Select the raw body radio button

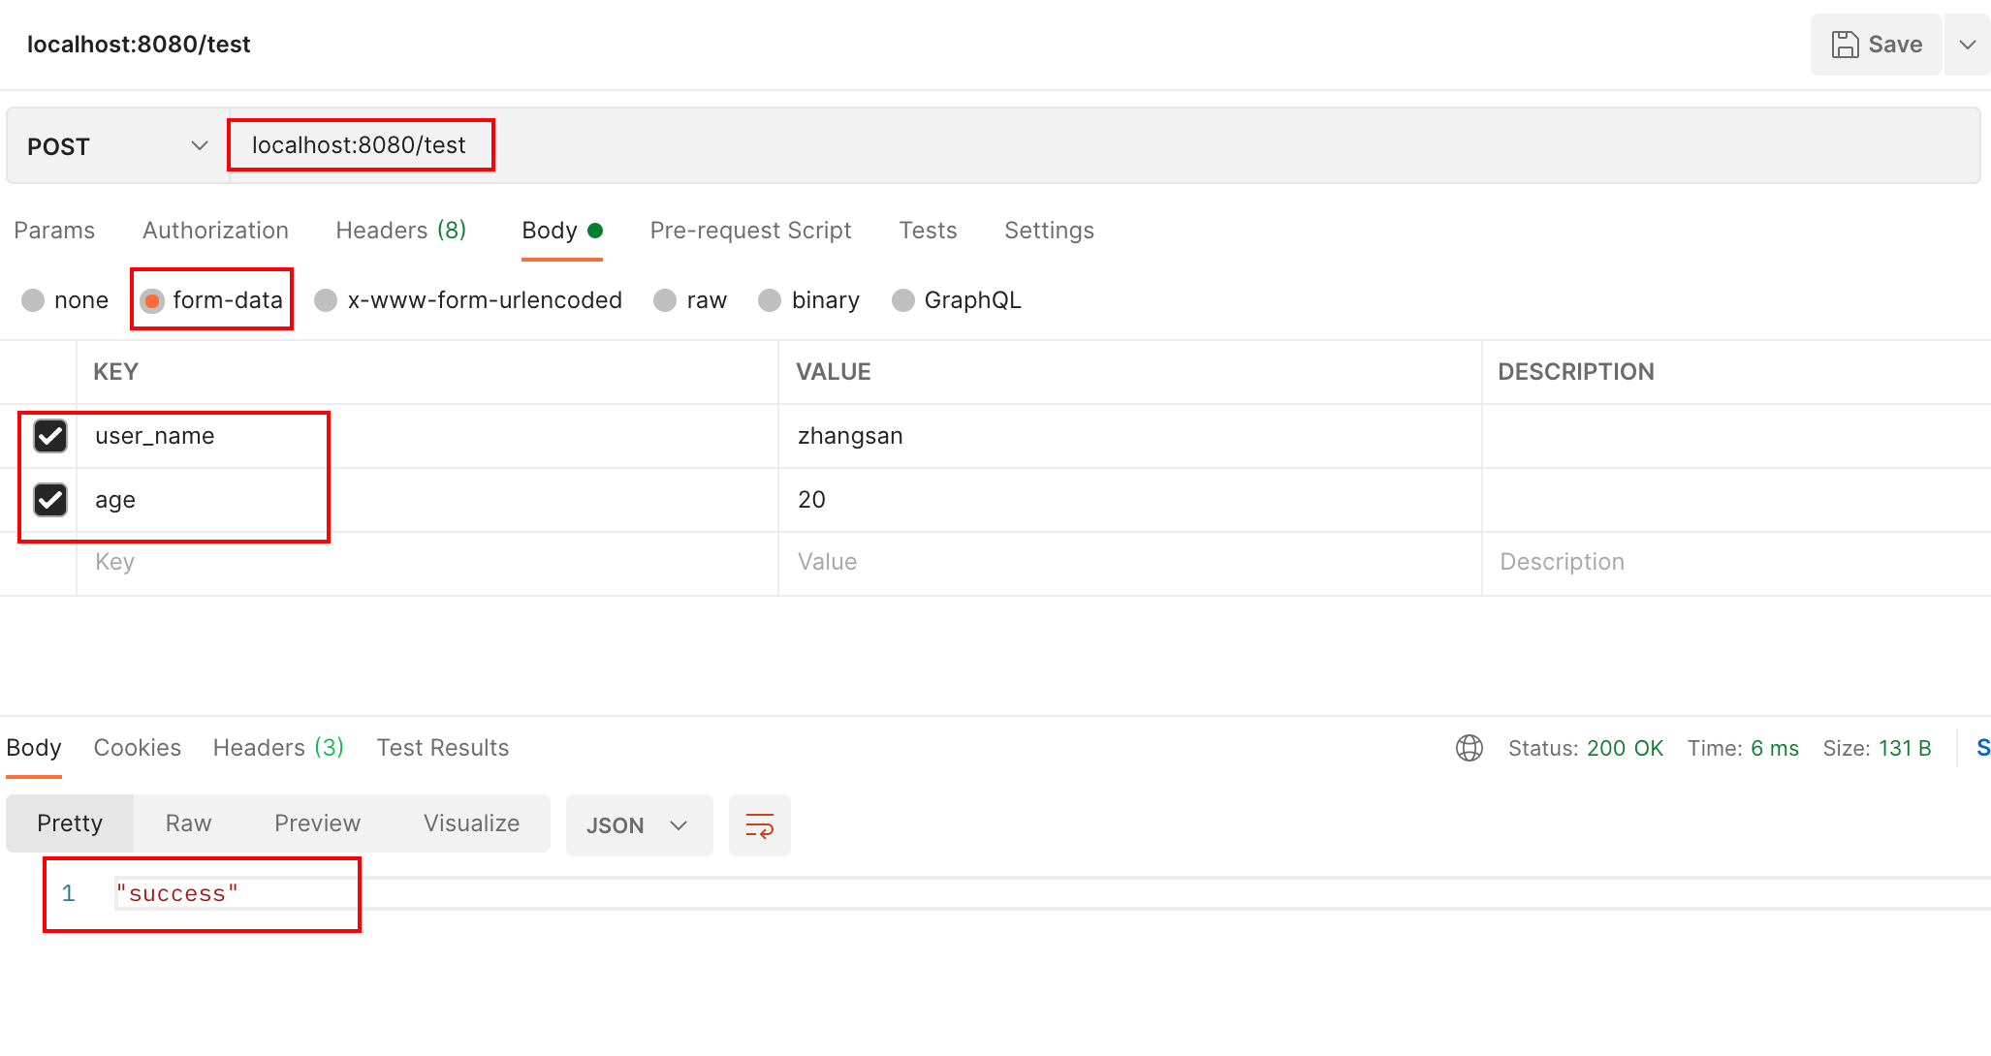(665, 300)
